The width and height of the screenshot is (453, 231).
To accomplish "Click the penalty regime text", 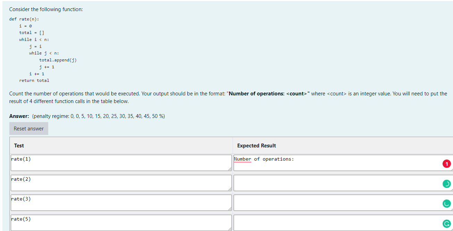I will pyautogui.click(x=98, y=116).
